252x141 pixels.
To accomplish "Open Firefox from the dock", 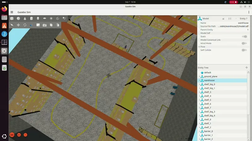I will tap(4, 9).
